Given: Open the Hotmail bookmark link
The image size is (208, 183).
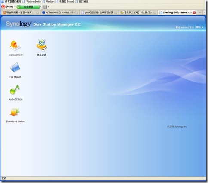Looking at the screenshot, I should 65,2.
